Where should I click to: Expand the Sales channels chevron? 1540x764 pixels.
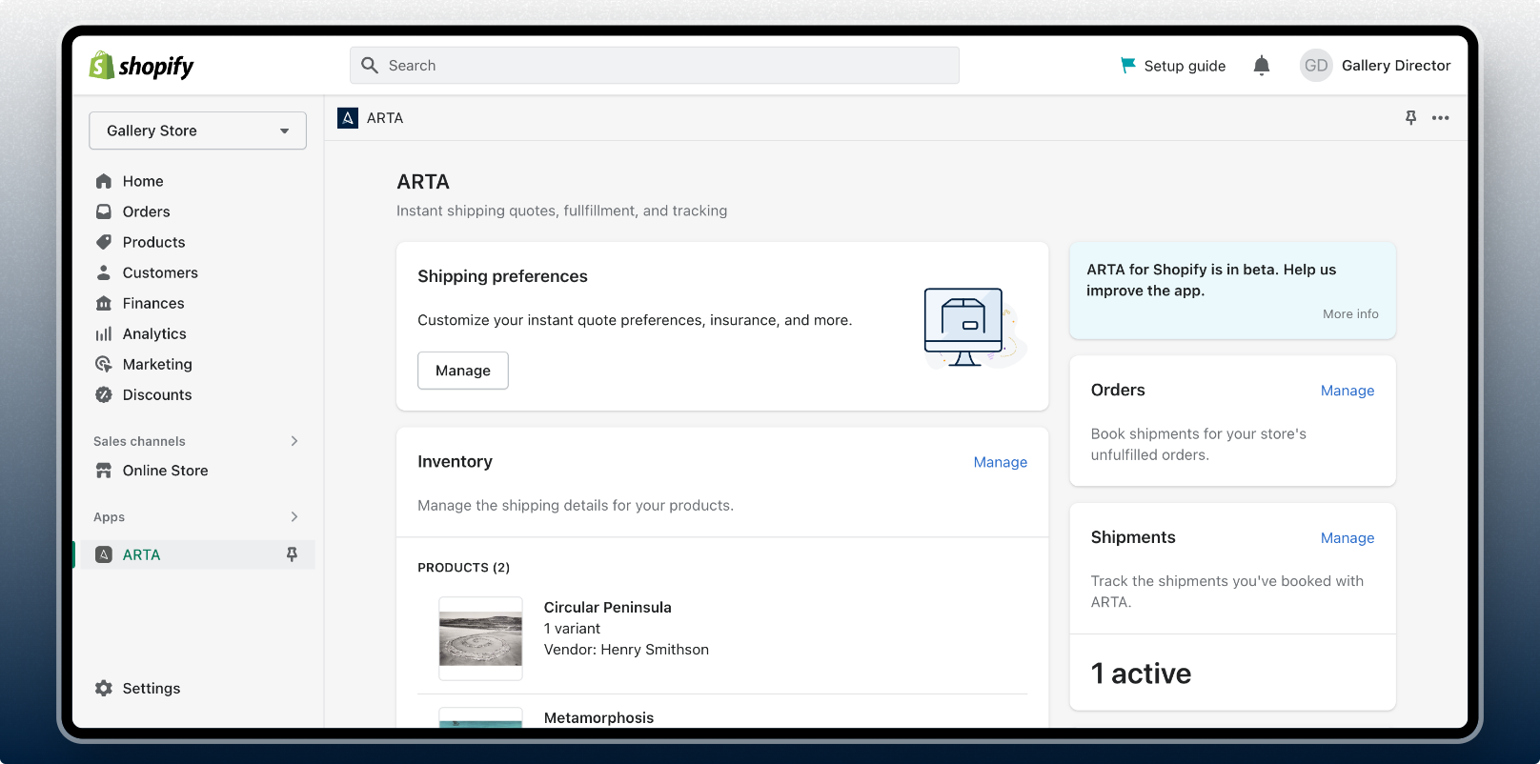(x=294, y=441)
